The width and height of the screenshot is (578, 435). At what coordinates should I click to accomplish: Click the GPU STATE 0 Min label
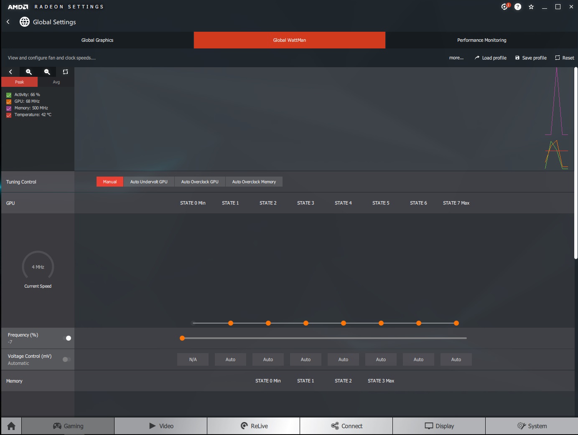pyautogui.click(x=193, y=203)
